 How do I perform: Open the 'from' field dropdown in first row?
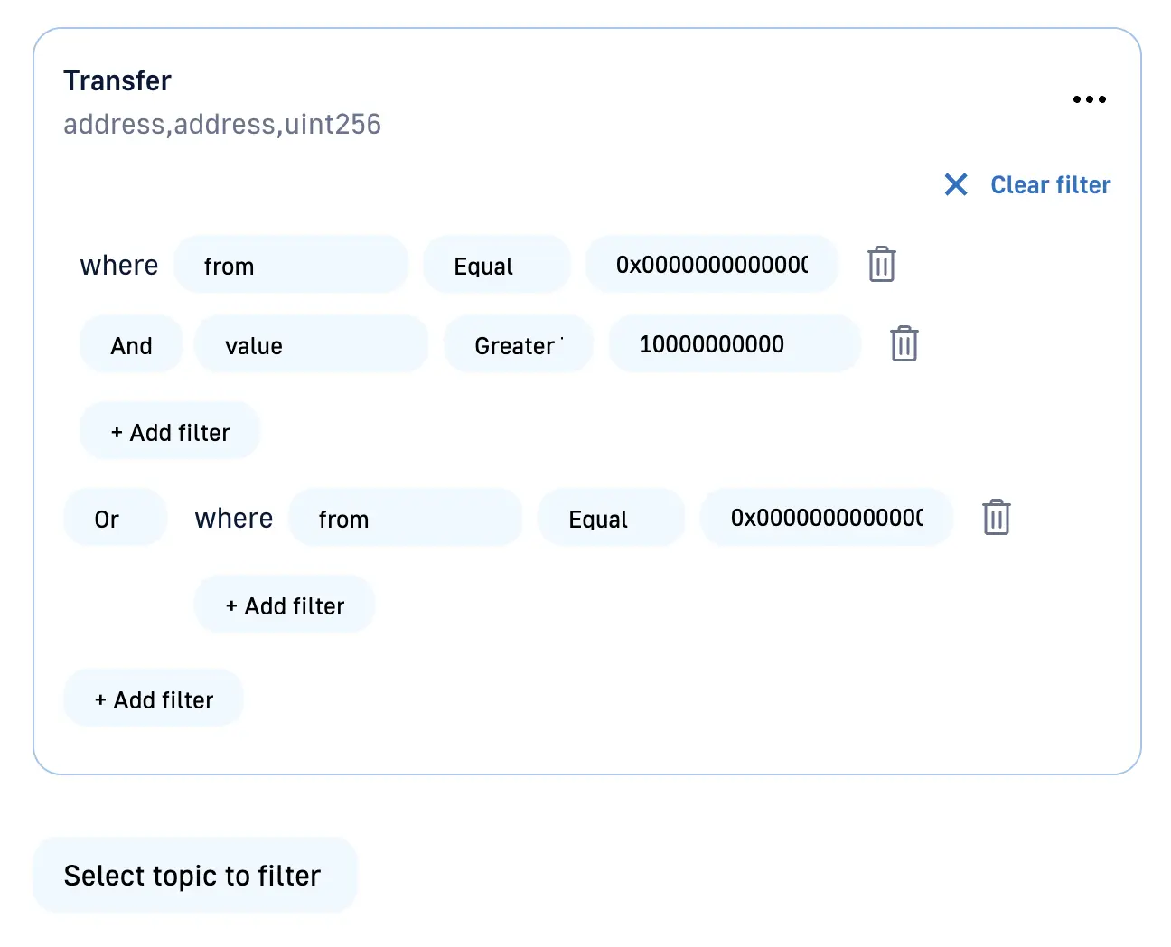click(290, 265)
